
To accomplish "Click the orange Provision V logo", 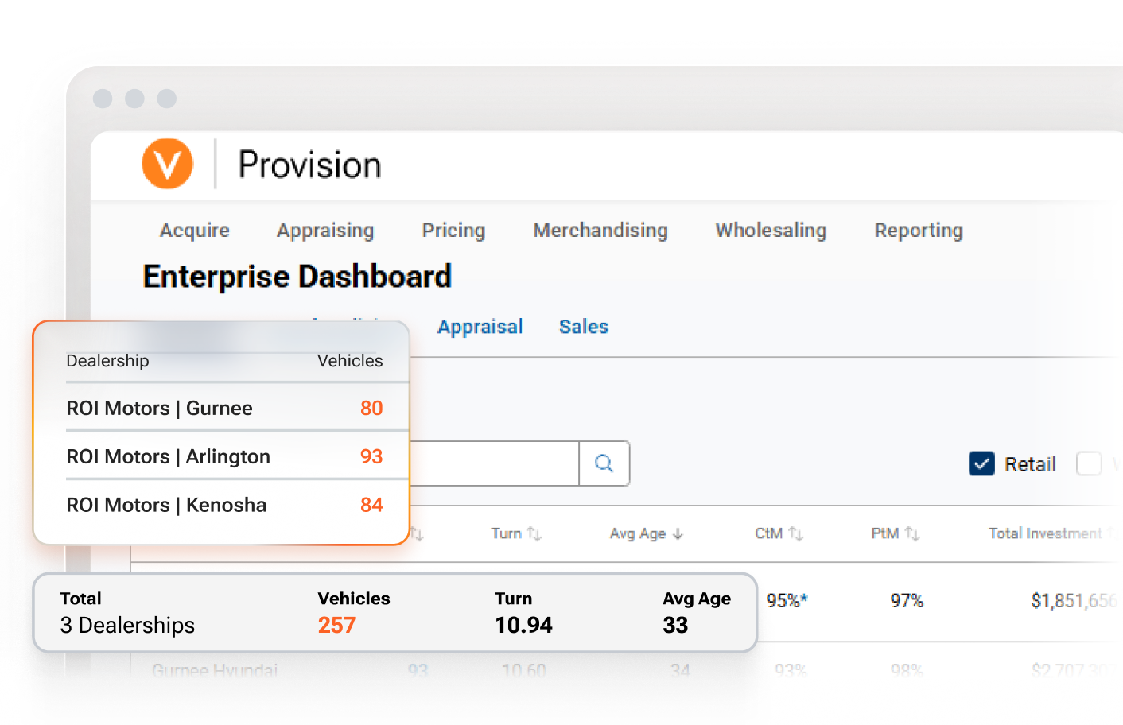I will tap(167, 164).
